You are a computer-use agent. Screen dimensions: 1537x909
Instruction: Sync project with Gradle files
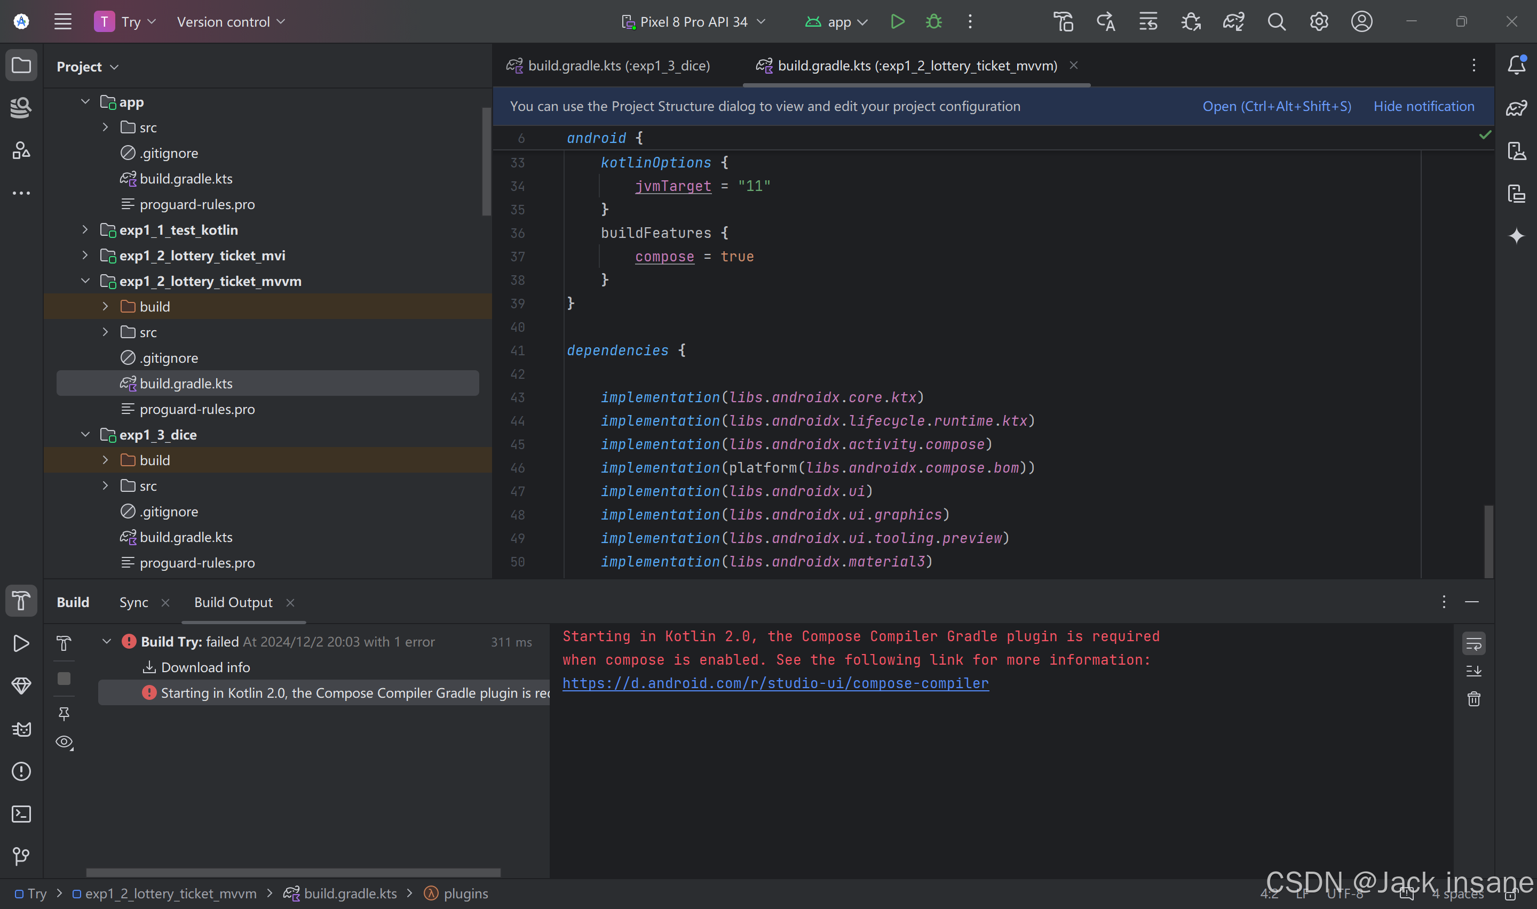tap(1233, 22)
